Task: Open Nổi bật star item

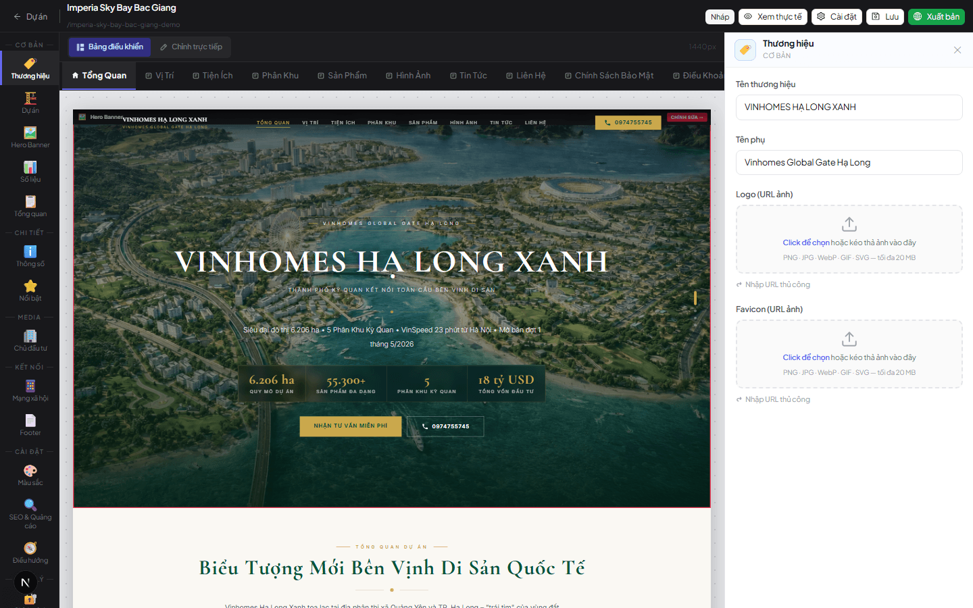Action: point(30,290)
